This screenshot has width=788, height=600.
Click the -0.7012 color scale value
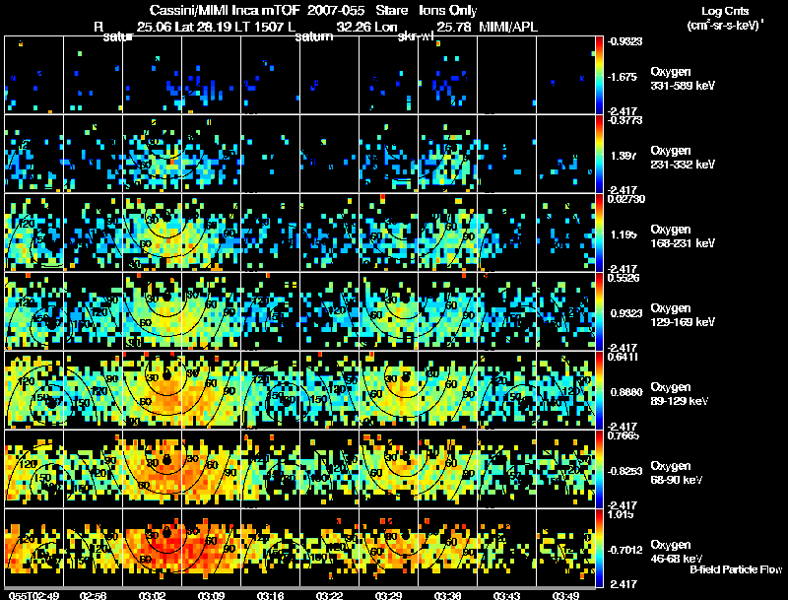click(624, 550)
